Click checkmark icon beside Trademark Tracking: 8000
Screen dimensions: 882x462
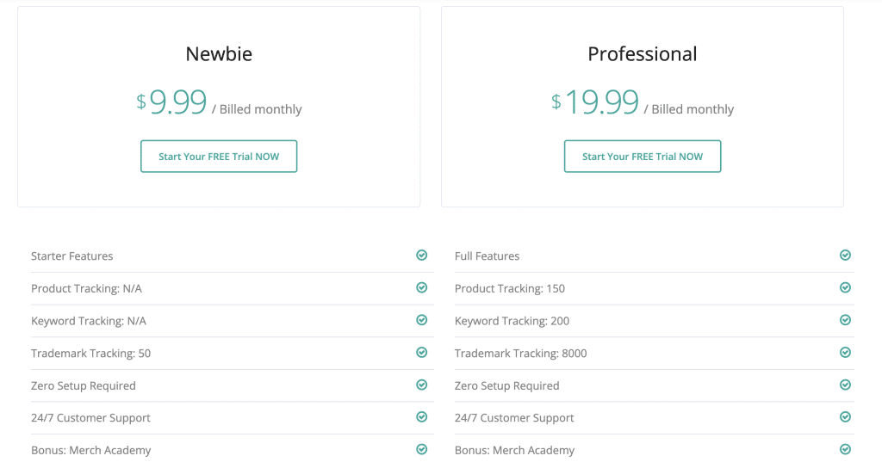(846, 353)
